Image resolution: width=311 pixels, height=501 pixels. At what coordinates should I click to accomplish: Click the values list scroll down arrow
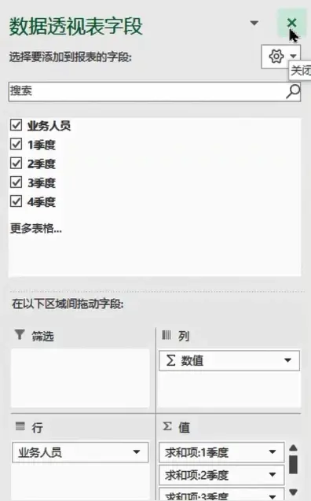pos(293,492)
